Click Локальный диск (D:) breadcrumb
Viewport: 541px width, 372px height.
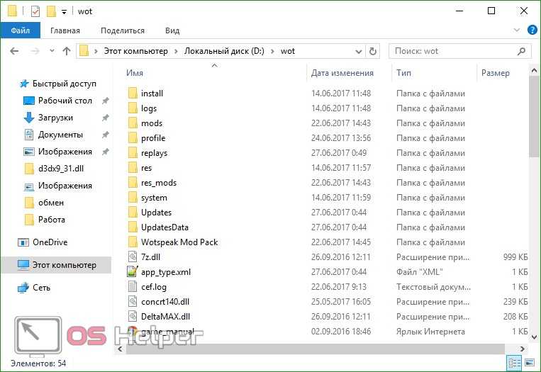(x=224, y=51)
